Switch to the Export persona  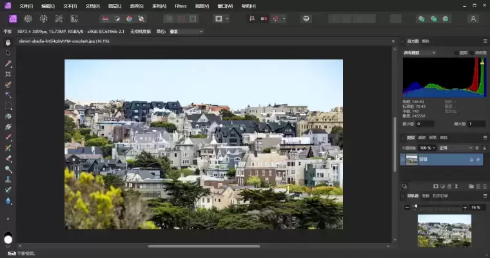pyautogui.click(x=74, y=19)
